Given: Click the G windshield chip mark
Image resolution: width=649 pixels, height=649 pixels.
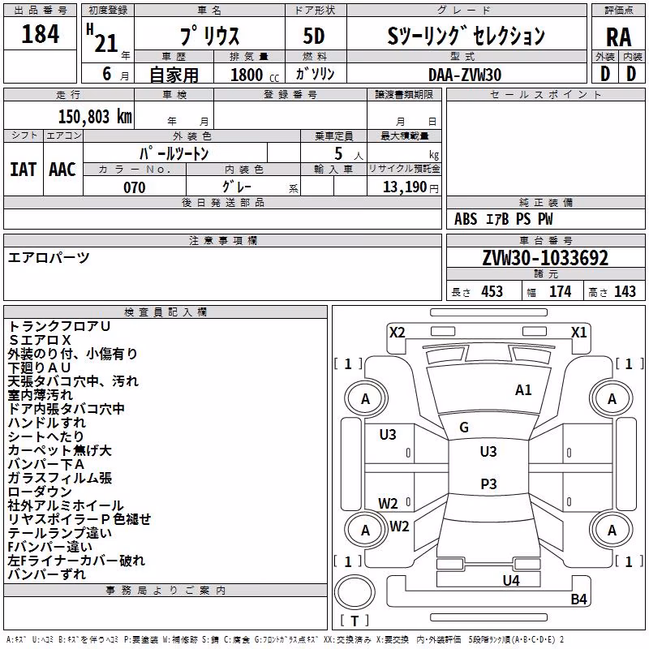Looking at the screenshot, I should 464,427.
